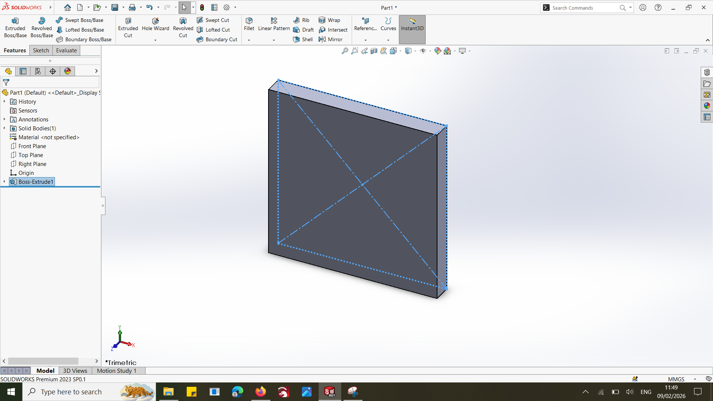Choose the Shell feature

point(303,39)
